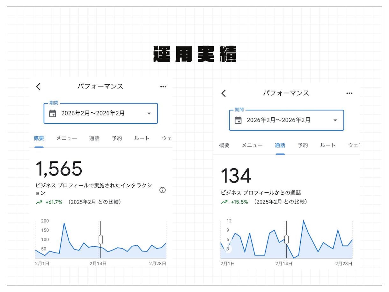Click the +15.5% change value
389x292 pixels.
click(239, 202)
